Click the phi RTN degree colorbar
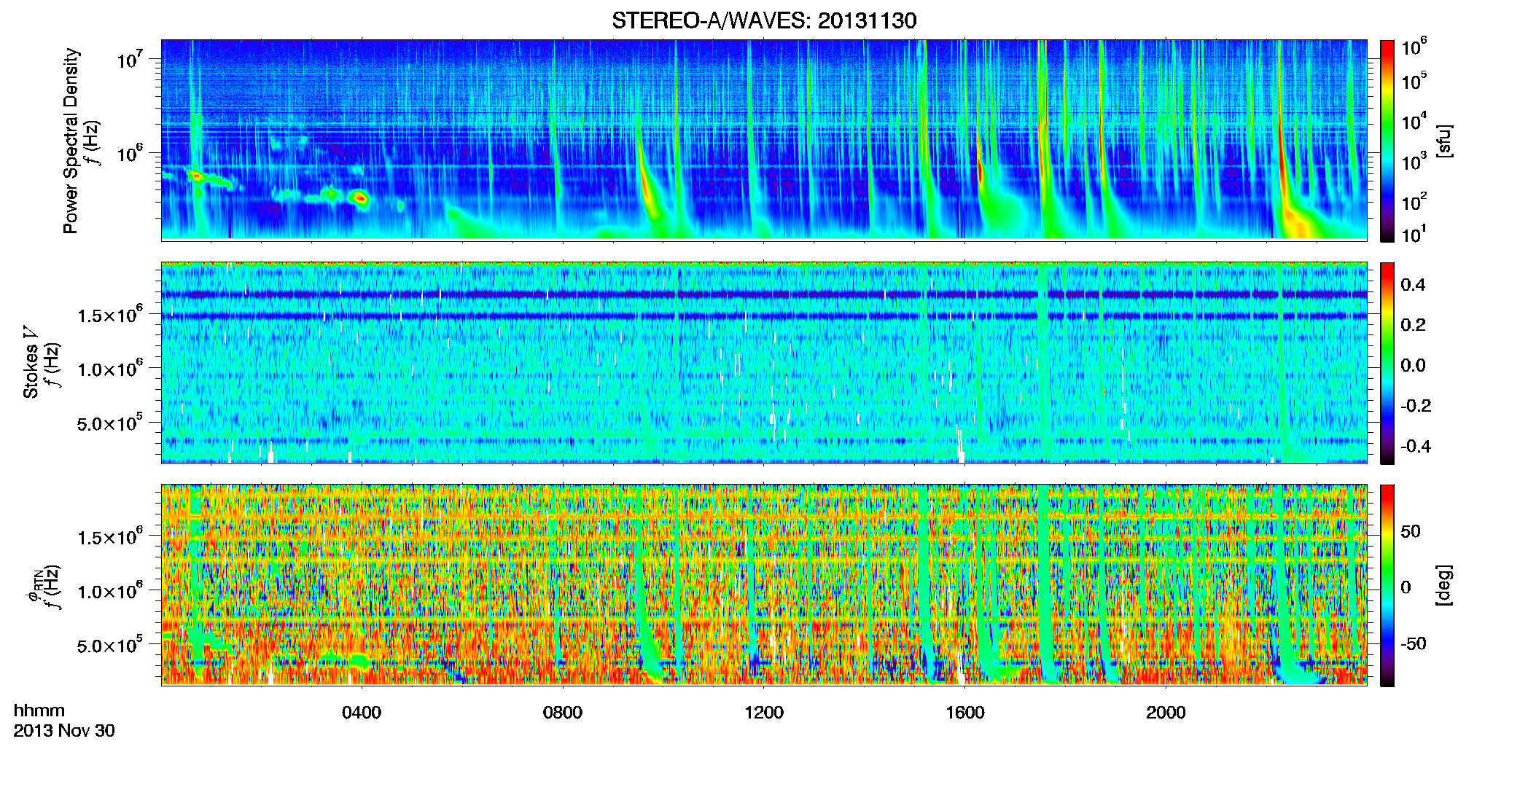This screenshot has height=787, width=1528. [x=1387, y=585]
